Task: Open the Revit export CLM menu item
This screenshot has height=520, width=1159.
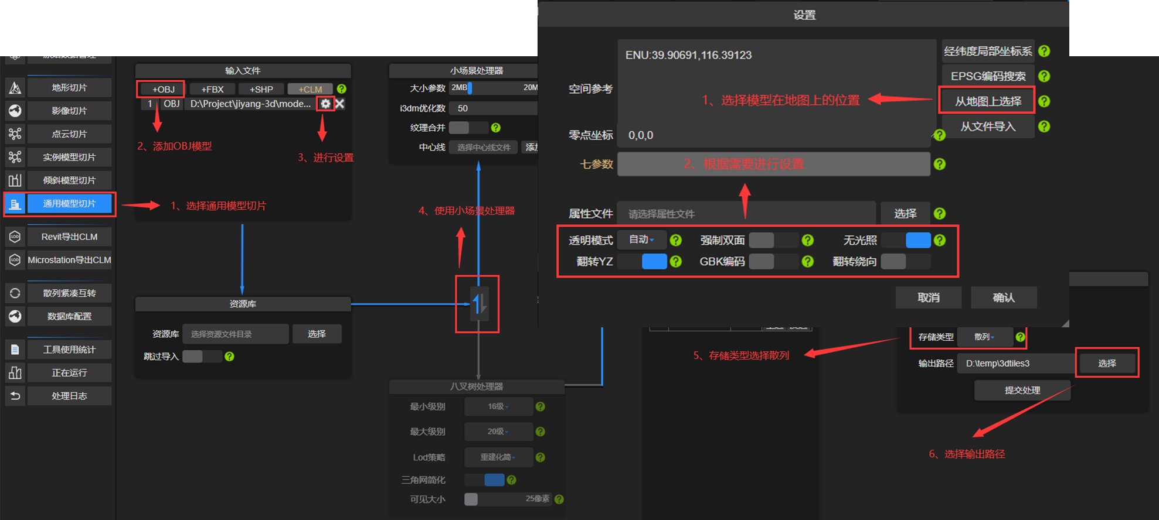Action: coord(69,237)
